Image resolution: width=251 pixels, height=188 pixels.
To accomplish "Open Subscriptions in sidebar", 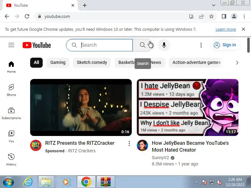I will (x=11, y=113).
